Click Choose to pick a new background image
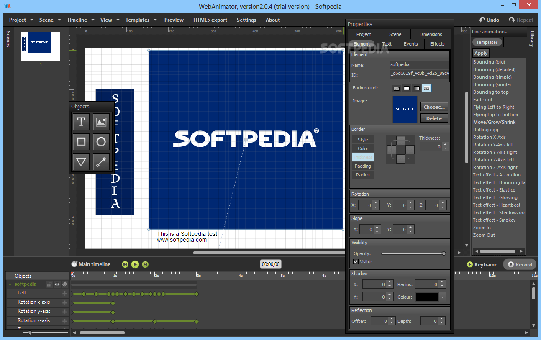This screenshot has height=340, width=541. point(434,107)
